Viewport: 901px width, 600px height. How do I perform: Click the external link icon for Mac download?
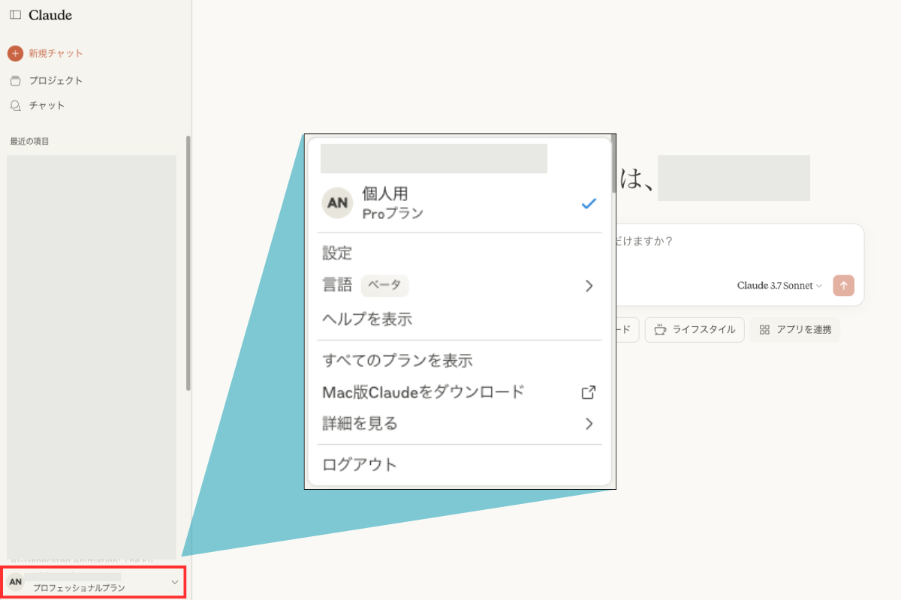(x=589, y=392)
